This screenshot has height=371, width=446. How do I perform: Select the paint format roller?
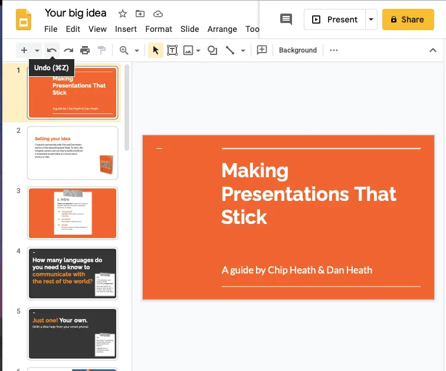101,50
